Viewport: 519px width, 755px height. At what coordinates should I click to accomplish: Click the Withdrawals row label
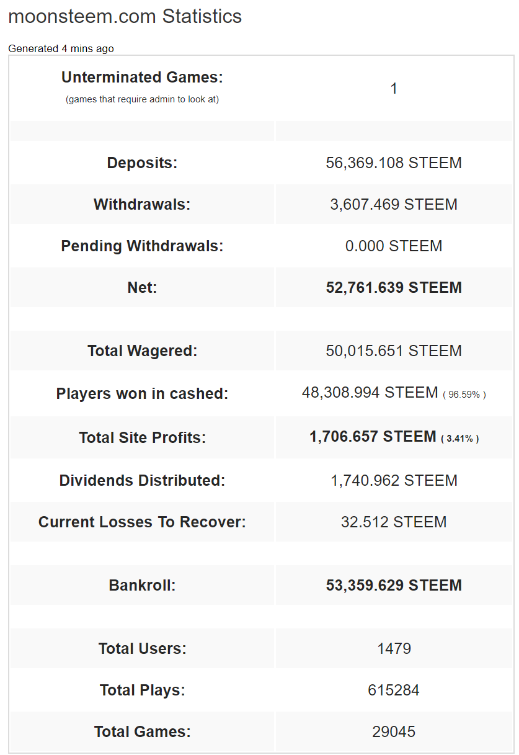click(x=142, y=205)
